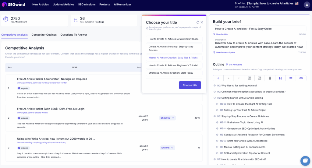Click link icon on 'Draft Your Article with AI Assistance'

tap(225, 141)
